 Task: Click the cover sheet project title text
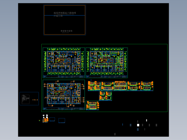pos(65,14)
